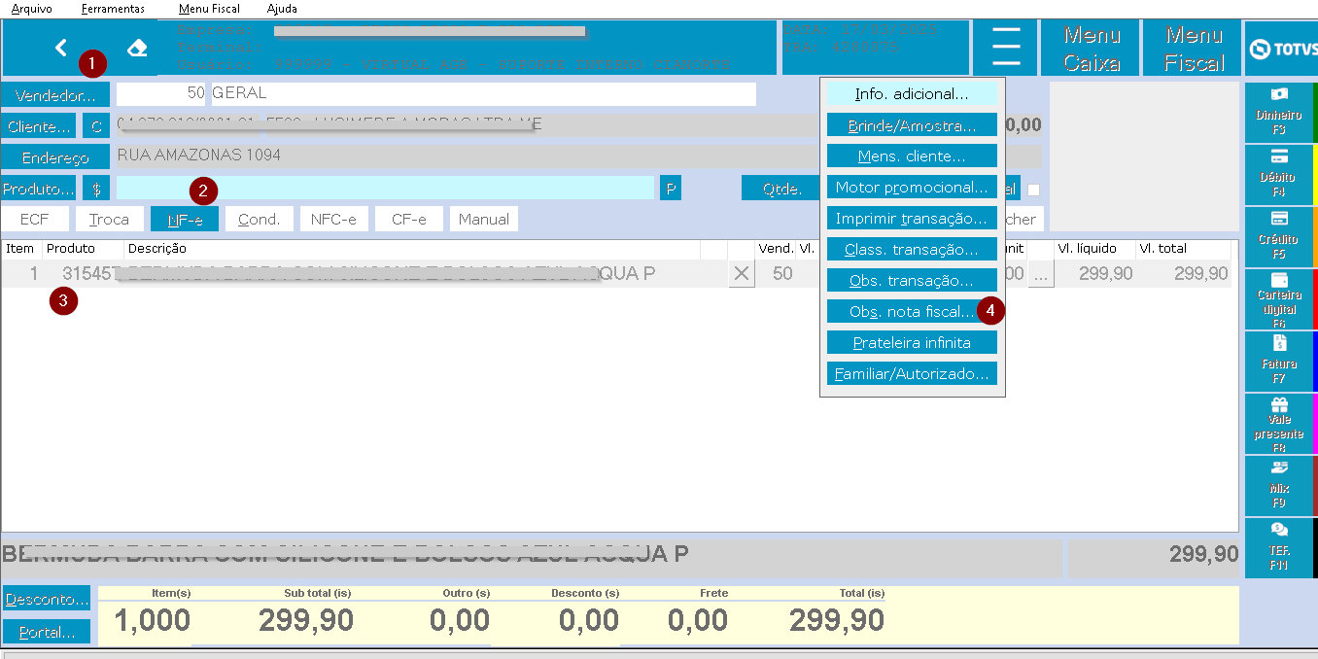This screenshot has height=659, width=1318.
Task: Click the Vendedor... button
Action: 55,95
